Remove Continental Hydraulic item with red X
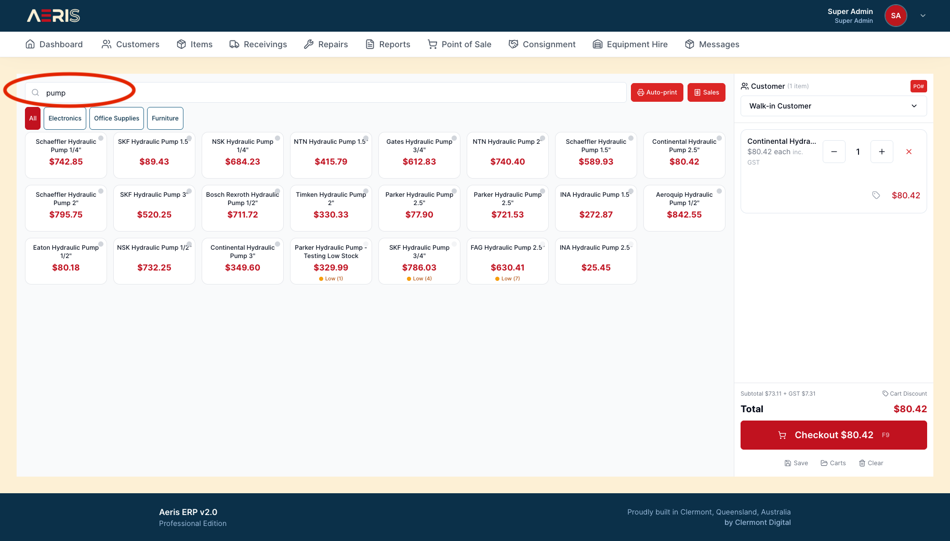This screenshot has width=950, height=541. click(x=908, y=152)
